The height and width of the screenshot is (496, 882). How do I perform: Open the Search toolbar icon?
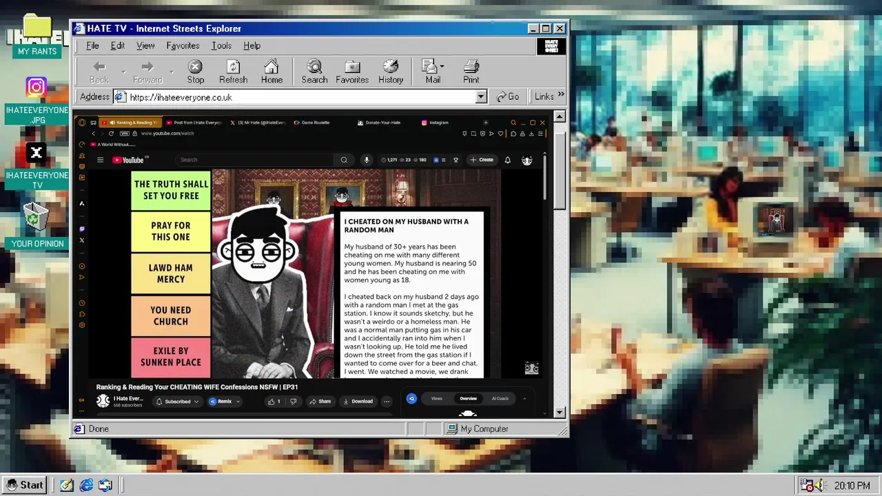click(314, 72)
